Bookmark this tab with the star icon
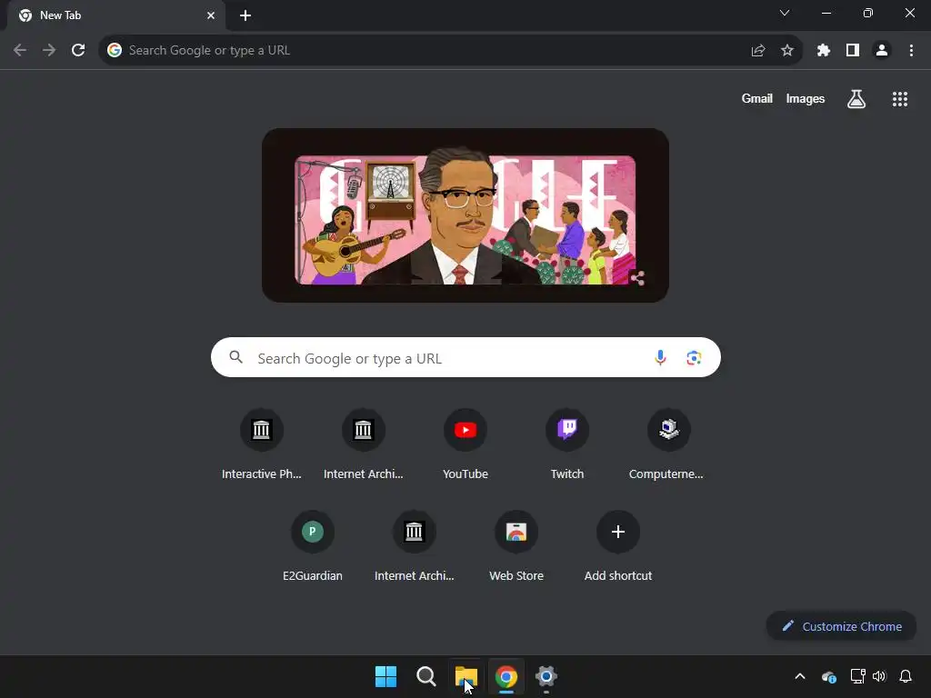Viewport: 931px width, 698px height. point(787,51)
